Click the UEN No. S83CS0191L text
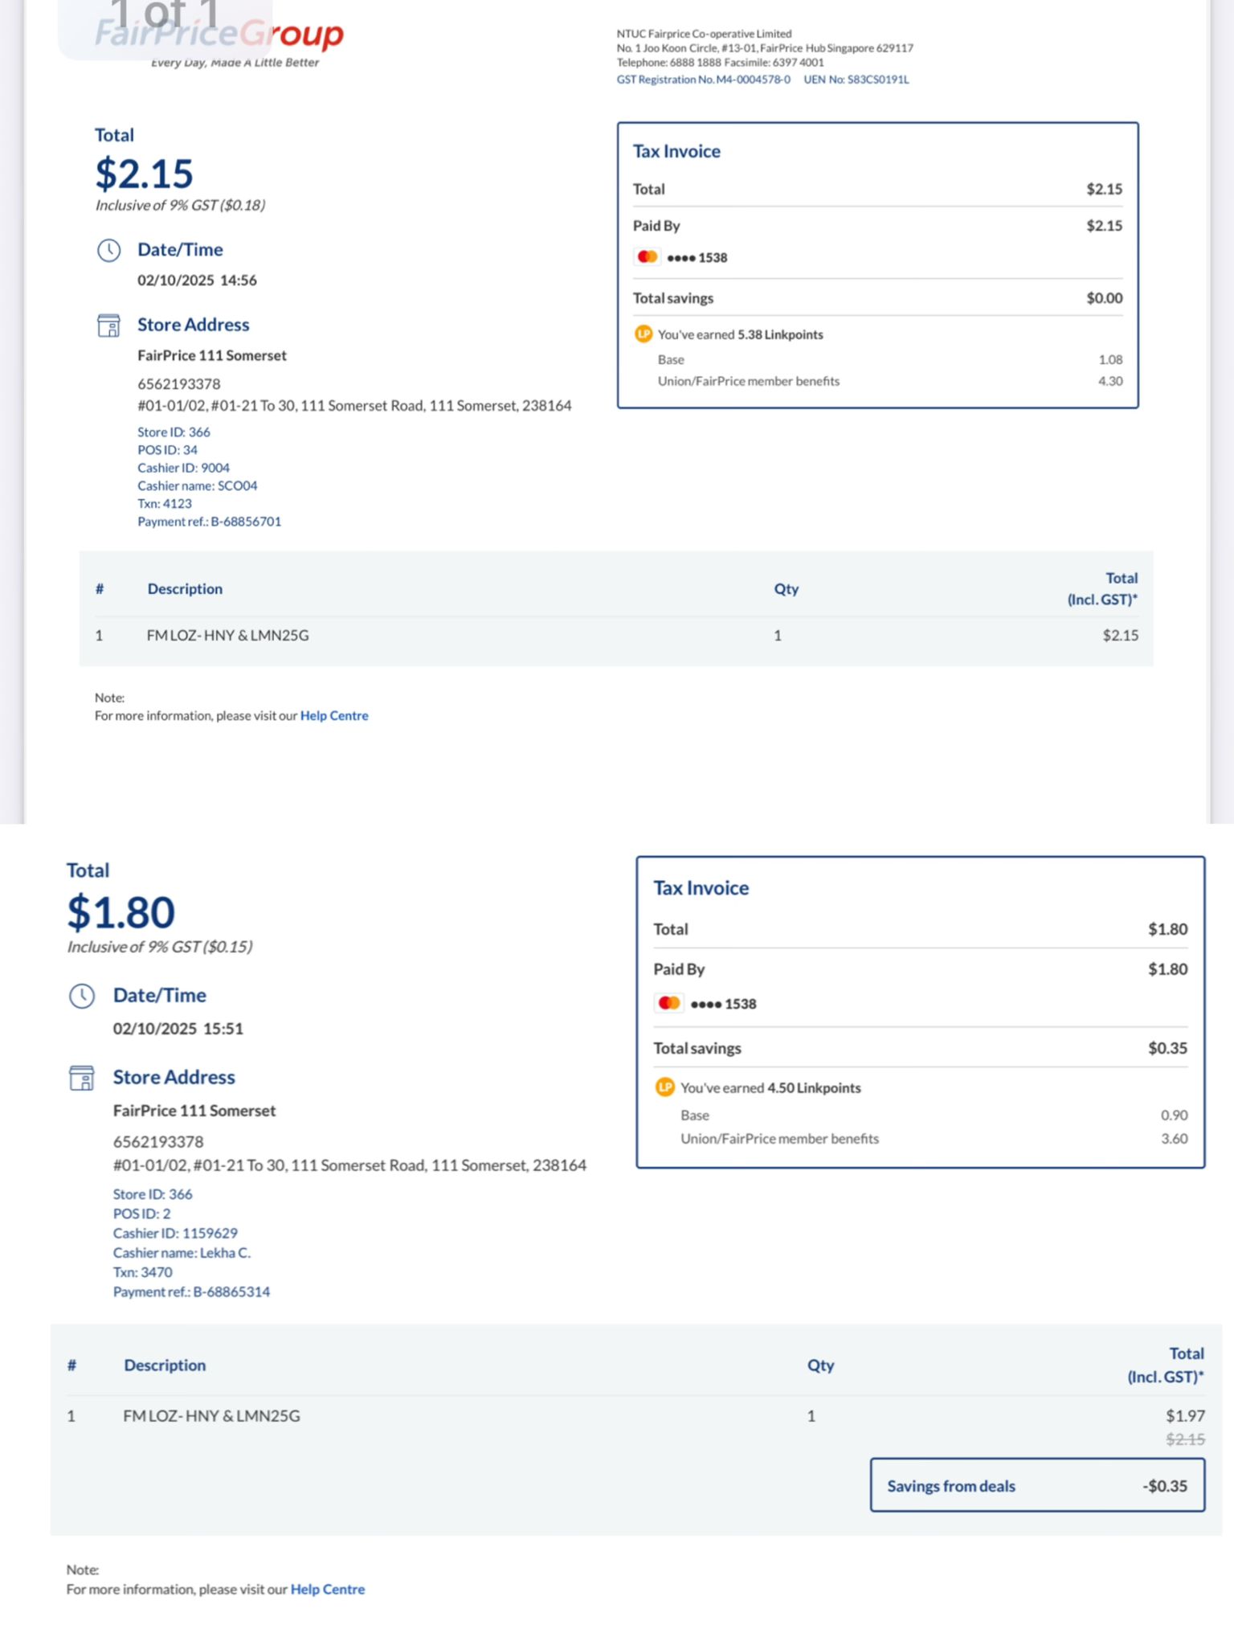Viewport: 1234px width, 1646px height. (x=856, y=80)
